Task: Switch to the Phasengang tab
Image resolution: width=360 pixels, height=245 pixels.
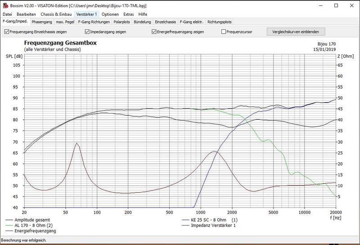Action: coord(42,22)
